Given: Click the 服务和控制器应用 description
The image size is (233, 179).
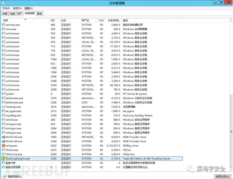Looking at the screenshot, I should (133, 25).
